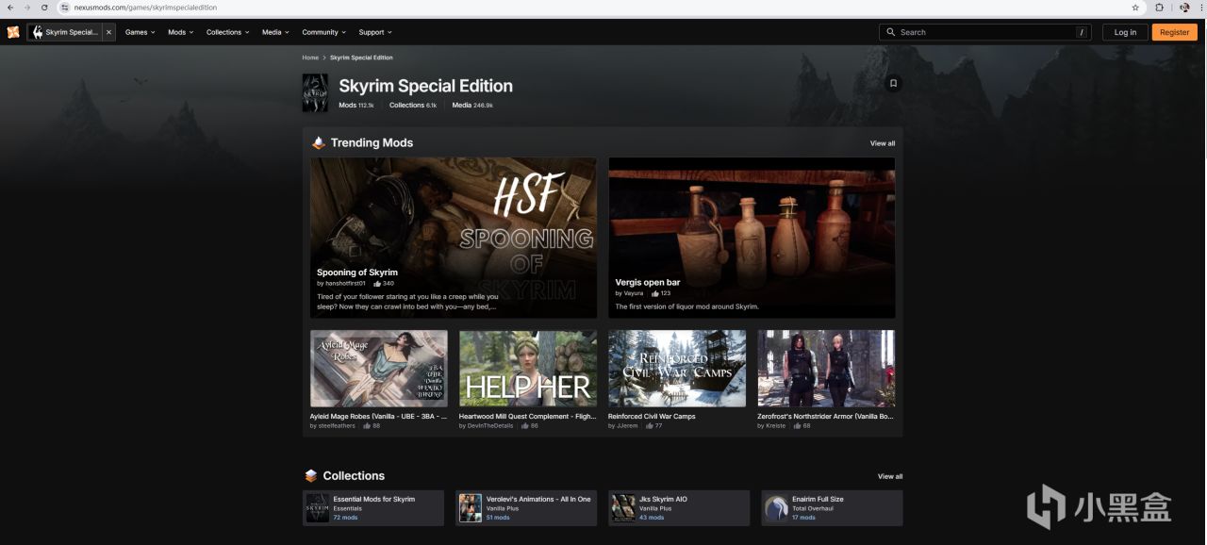Click the Home breadcrumb link
This screenshot has width=1207, height=545.
click(310, 58)
